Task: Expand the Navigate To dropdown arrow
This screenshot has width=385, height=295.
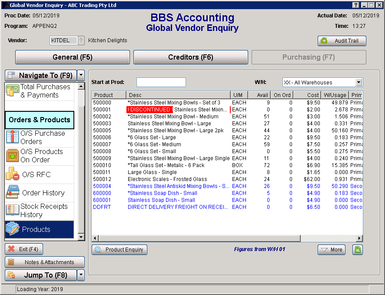Action: tap(81, 76)
